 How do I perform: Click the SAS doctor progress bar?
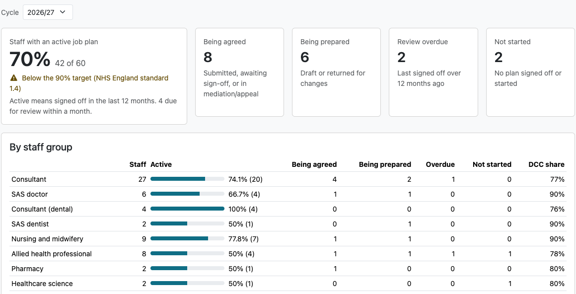(187, 194)
